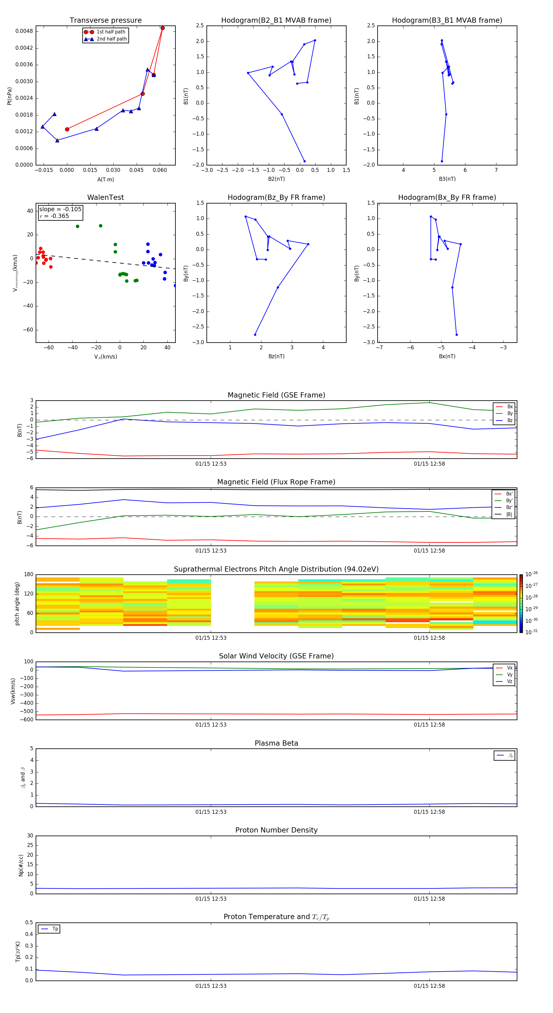Click the "Plasma Beta" plot title
The height and width of the screenshot is (1013, 553).
coord(276,743)
